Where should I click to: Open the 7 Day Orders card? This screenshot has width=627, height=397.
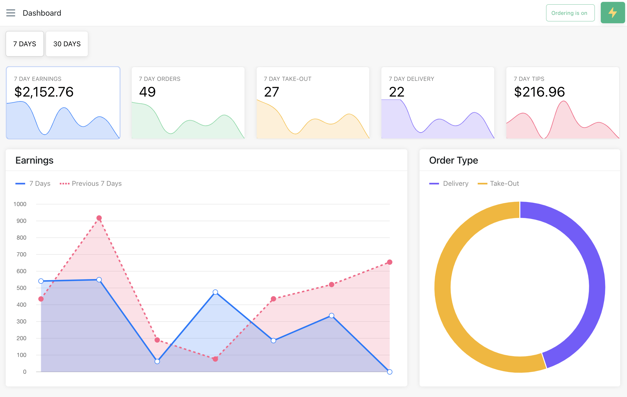point(188,103)
